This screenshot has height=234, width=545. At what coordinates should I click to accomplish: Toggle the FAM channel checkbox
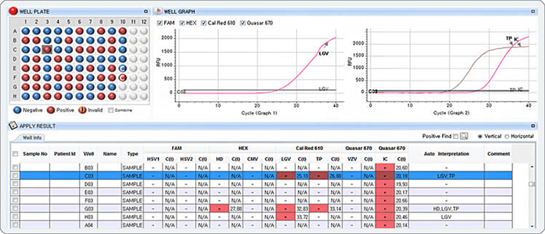click(160, 23)
